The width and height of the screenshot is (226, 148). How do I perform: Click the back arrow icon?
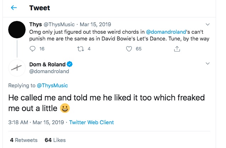pyautogui.click(x=13, y=8)
